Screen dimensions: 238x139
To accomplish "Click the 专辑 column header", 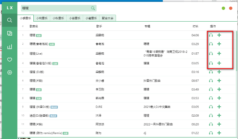I will click(x=148, y=26).
